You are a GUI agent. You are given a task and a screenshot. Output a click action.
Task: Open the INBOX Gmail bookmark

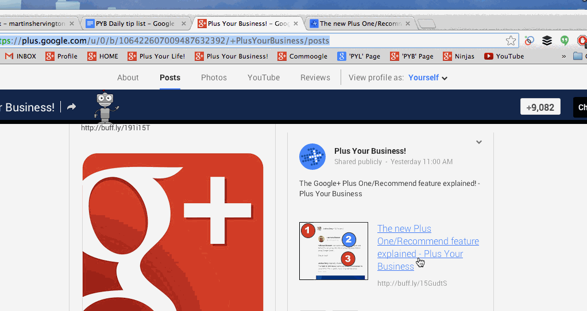(21, 56)
